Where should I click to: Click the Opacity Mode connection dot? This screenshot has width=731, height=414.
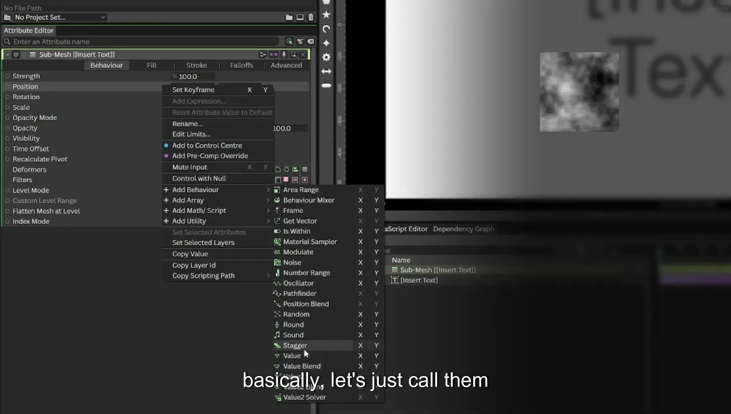(x=7, y=118)
